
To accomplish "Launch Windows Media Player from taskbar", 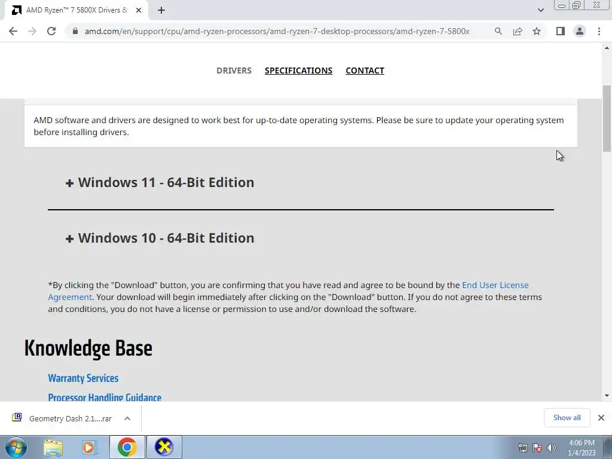I will [x=90, y=447].
